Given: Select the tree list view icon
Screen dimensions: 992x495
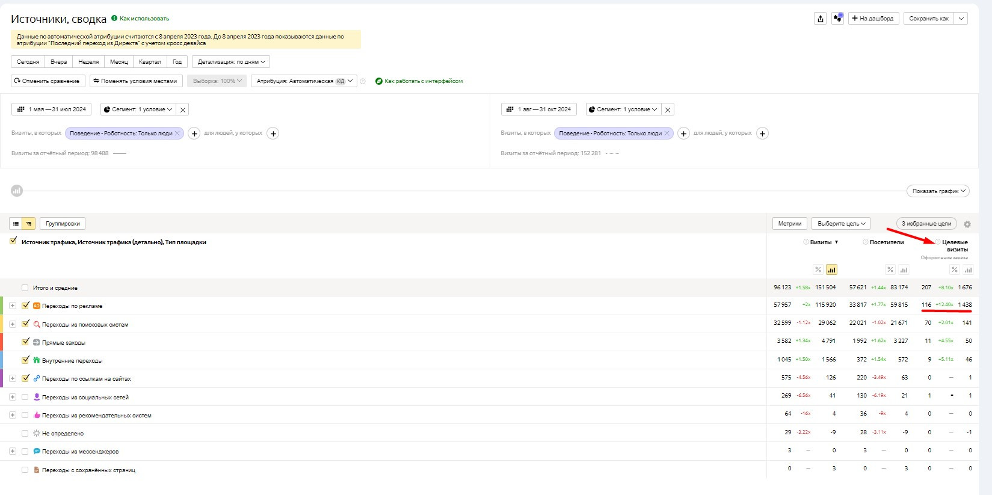Looking at the screenshot, I should (x=28, y=224).
